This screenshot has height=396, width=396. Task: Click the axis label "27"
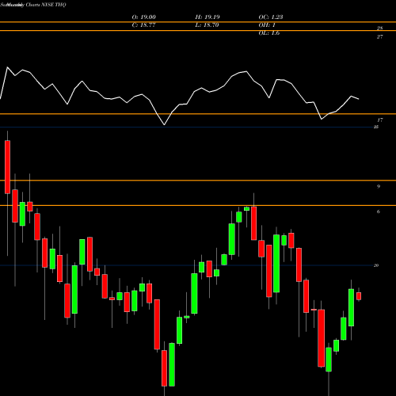379,36
